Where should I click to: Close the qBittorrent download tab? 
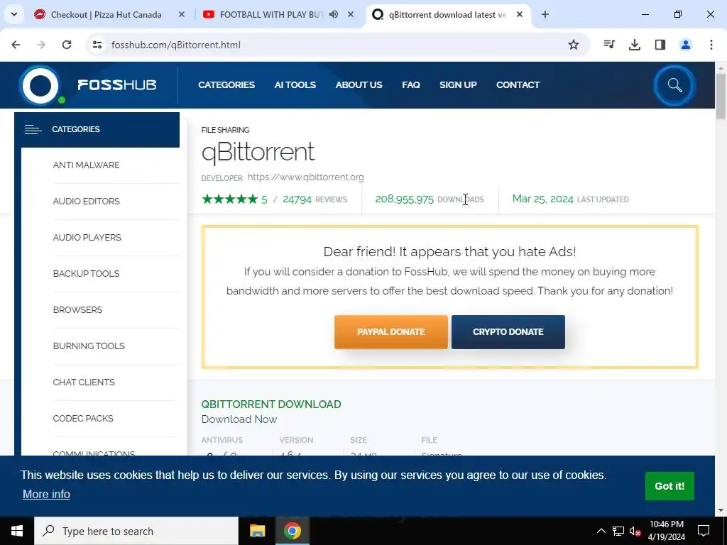point(520,14)
